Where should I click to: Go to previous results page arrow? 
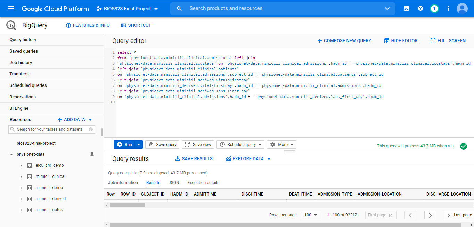pyautogui.click(x=410, y=215)
